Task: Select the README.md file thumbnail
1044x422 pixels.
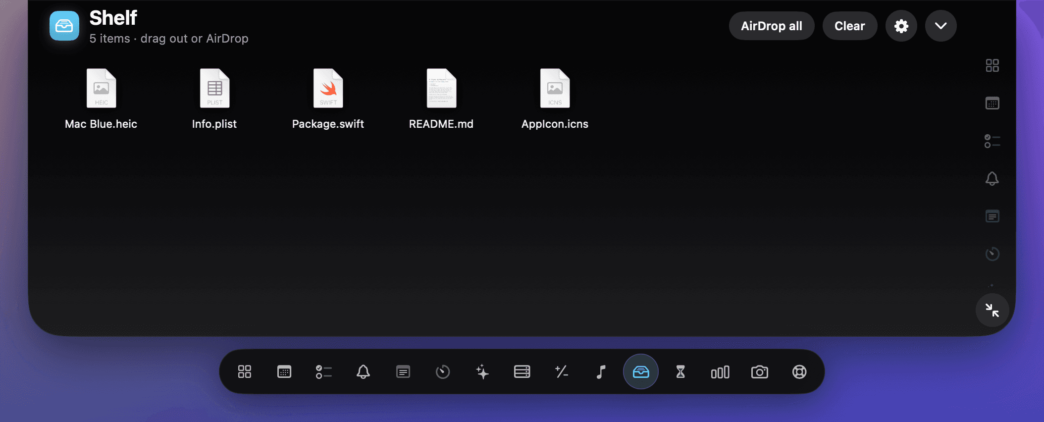Action: click(441, 88)
